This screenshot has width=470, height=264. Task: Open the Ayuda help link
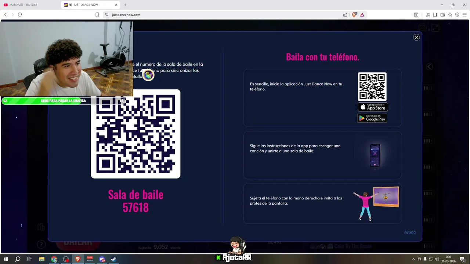coord(410,232)
